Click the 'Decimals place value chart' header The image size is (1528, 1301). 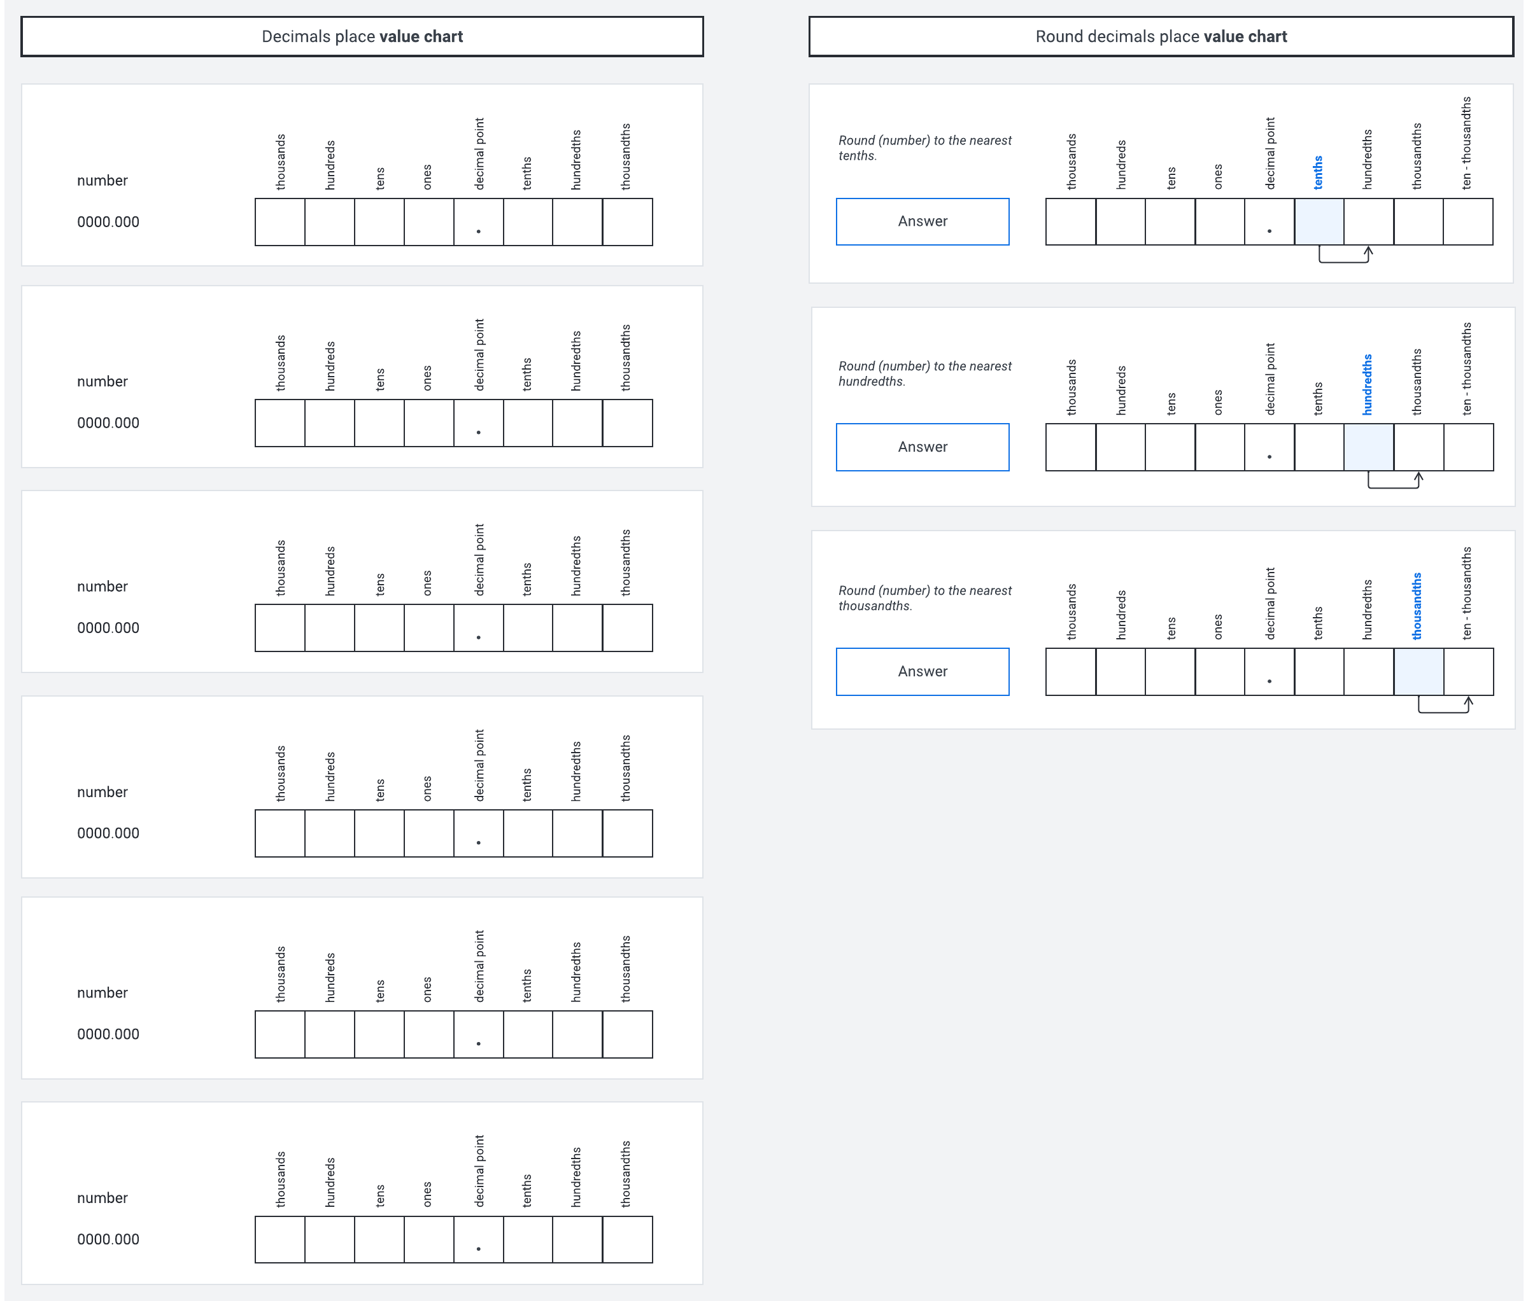[x=362, y=37]
